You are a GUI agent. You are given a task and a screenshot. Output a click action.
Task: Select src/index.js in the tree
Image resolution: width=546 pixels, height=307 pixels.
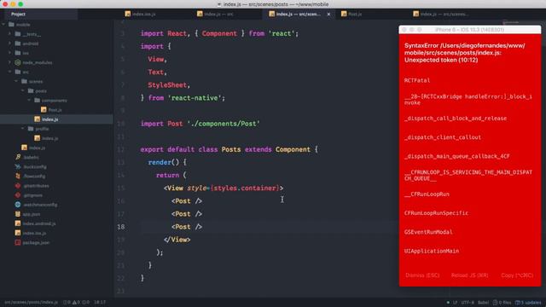[x=56, y=148]
